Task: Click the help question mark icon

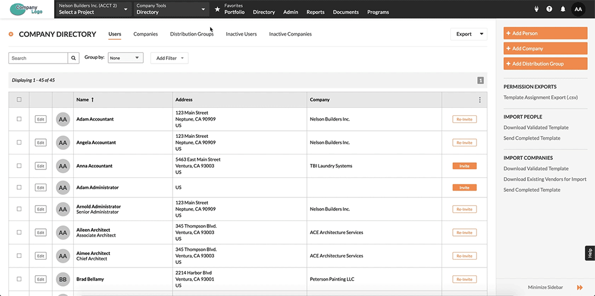Action: point(549,10)
